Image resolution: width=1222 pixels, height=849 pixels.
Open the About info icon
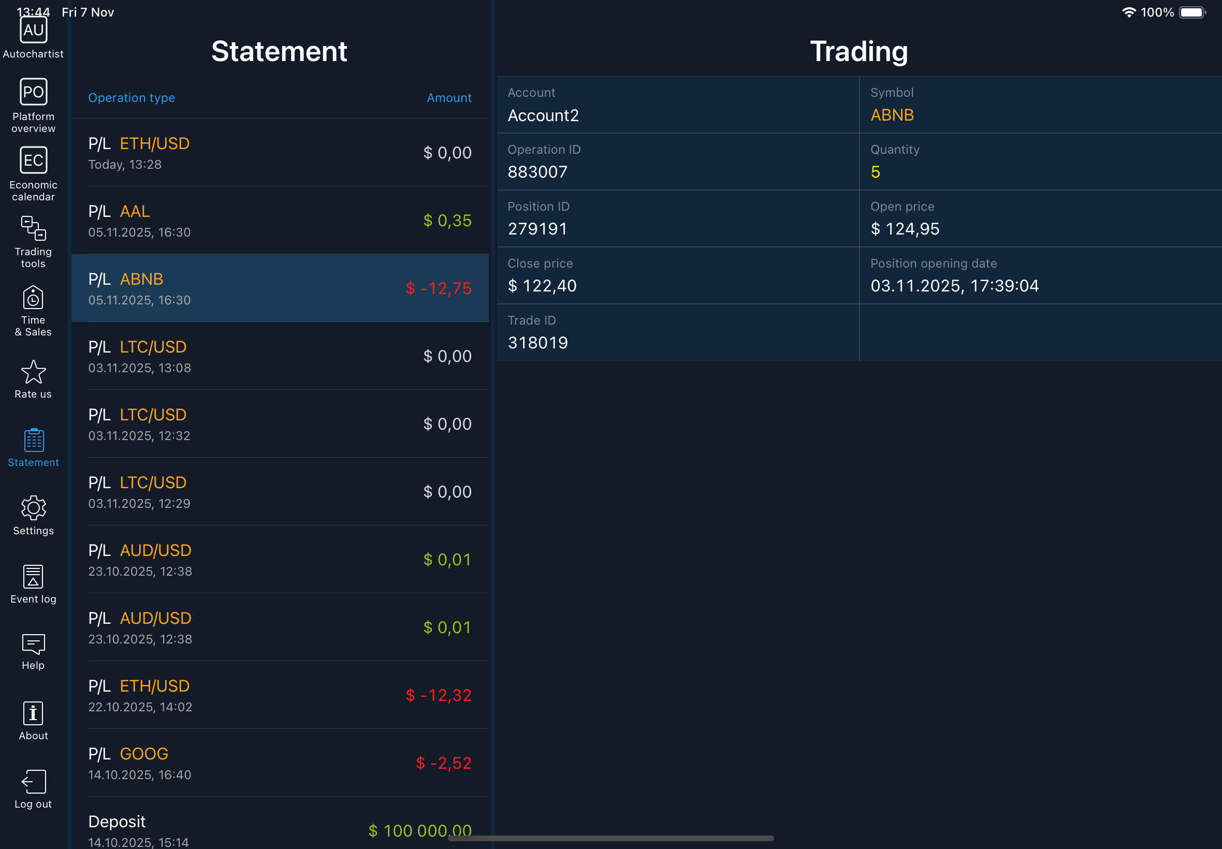click(33, 714)
